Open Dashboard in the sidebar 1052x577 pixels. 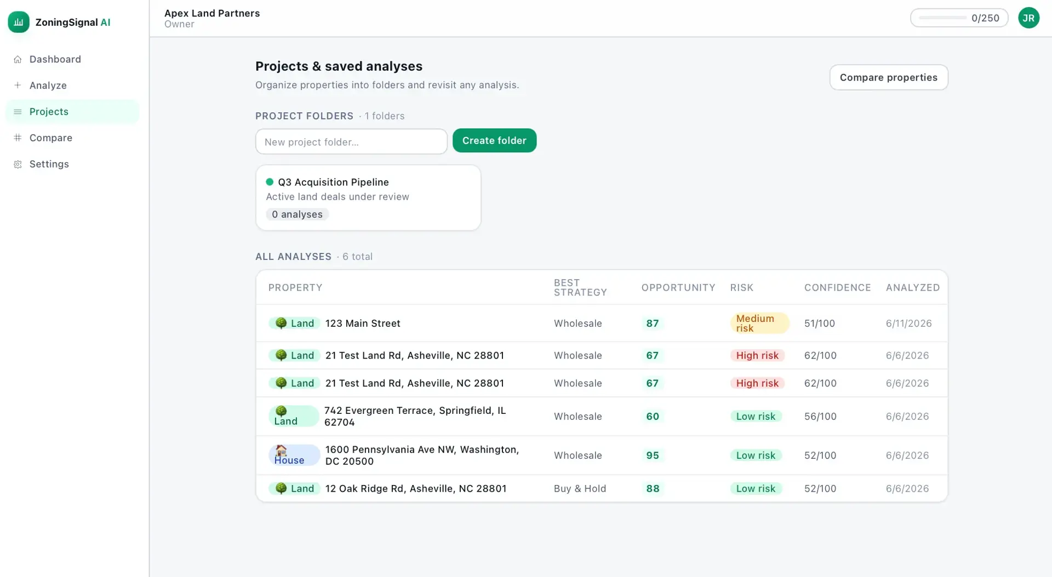click(x=72, y=59)
